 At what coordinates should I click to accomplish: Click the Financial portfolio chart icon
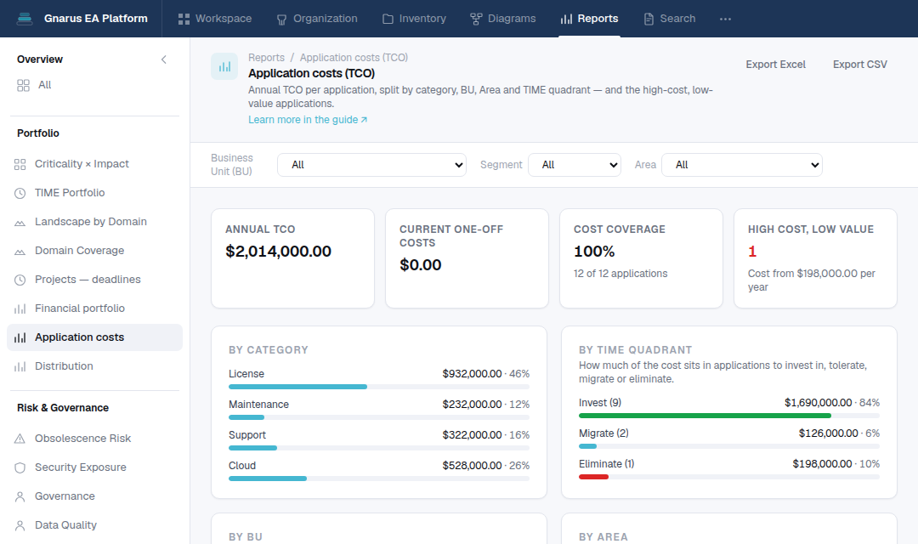pos(20,309)
